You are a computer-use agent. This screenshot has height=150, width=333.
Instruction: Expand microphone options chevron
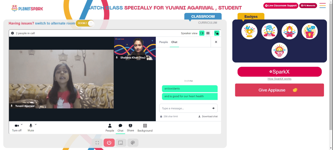(36, 124)
